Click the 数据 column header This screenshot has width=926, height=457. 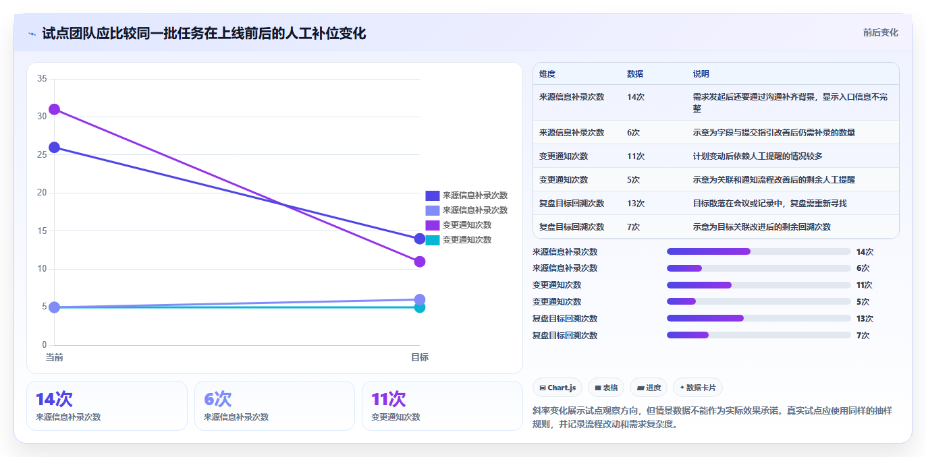point(635,73)
